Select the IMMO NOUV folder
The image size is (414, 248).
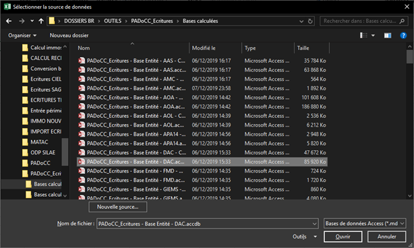42,121
